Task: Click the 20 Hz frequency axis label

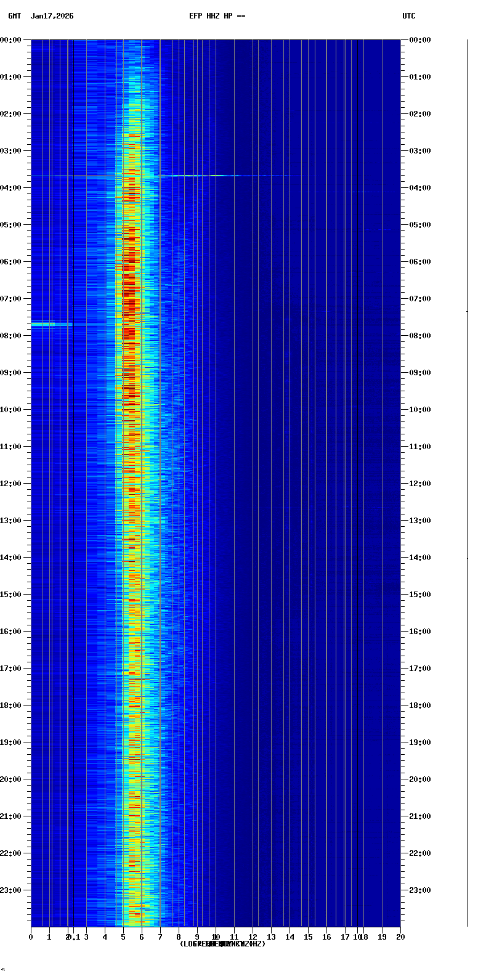Action: pos(400,937)
